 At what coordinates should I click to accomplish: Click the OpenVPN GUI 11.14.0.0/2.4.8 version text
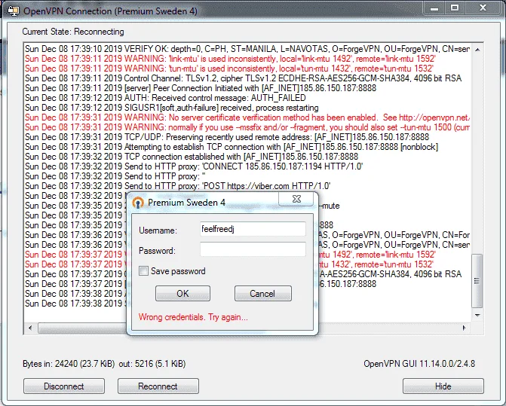[419, 364]
